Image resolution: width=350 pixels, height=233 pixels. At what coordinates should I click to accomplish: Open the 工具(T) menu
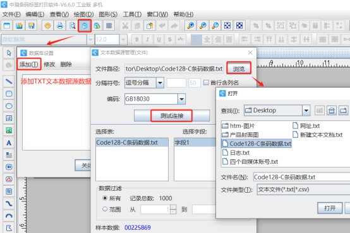pos(132,14)
